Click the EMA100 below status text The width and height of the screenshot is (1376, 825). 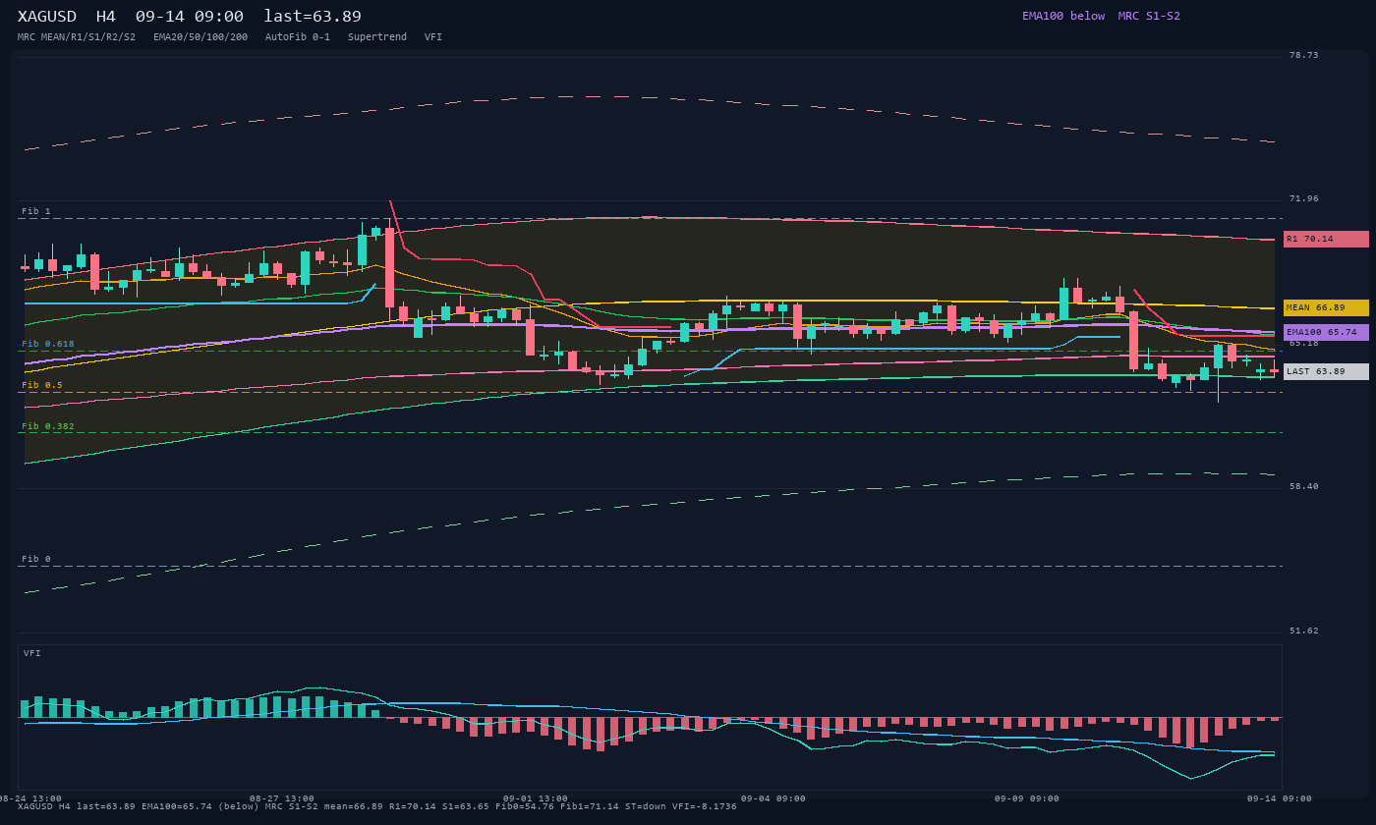click(x=1063, y=16)
